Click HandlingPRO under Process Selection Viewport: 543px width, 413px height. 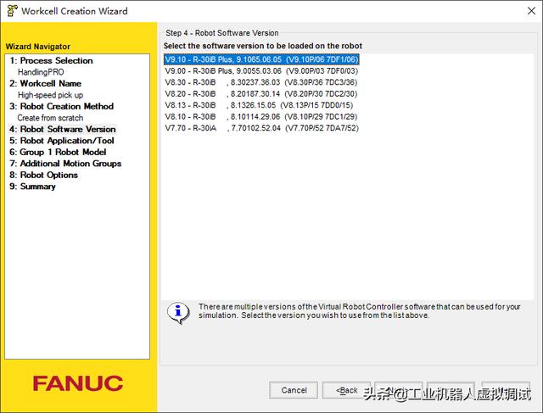point(41,72)
